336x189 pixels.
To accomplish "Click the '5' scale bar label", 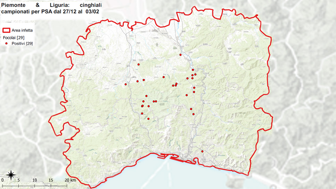I will click(19, 180).
